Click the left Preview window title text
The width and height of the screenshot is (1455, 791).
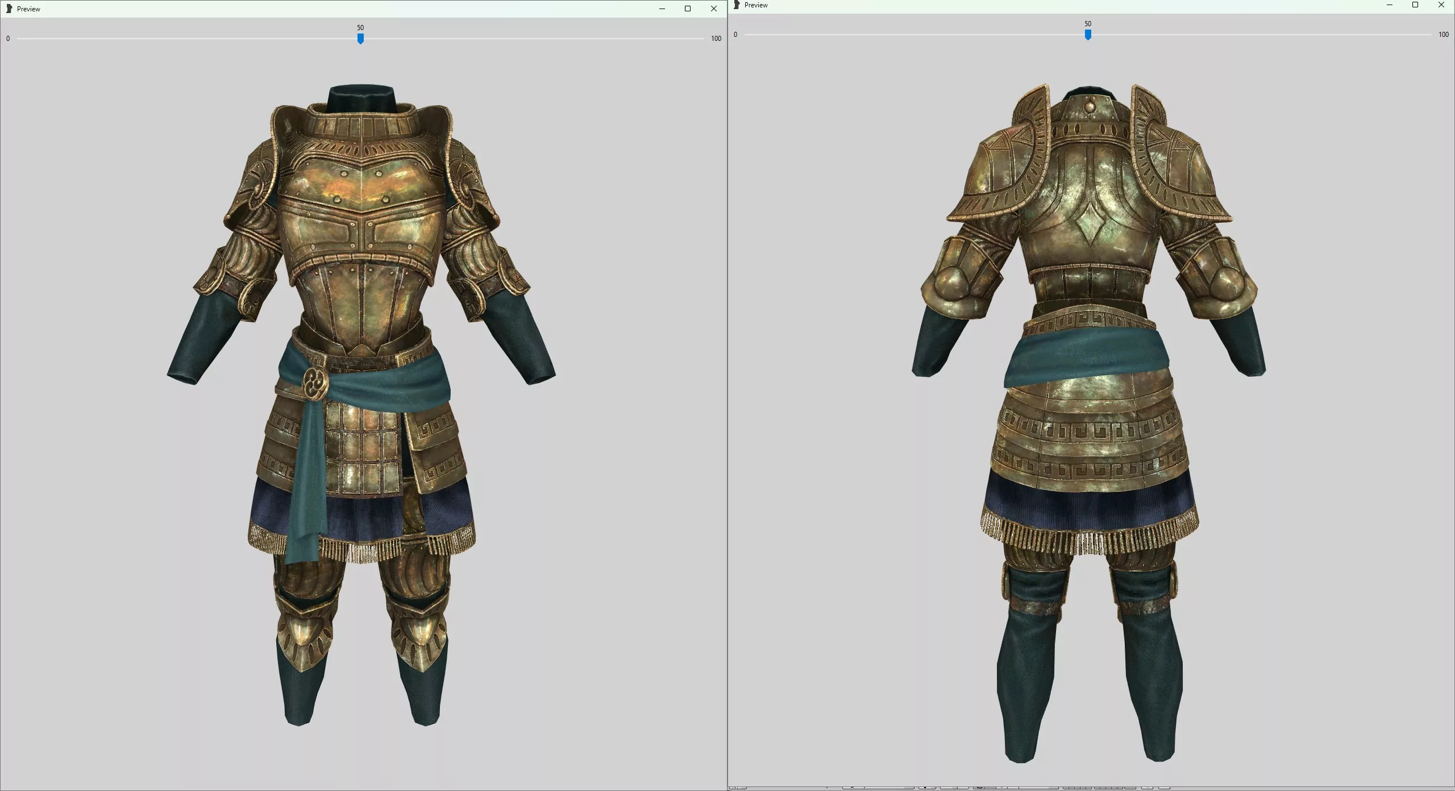(x=28, y=9)
